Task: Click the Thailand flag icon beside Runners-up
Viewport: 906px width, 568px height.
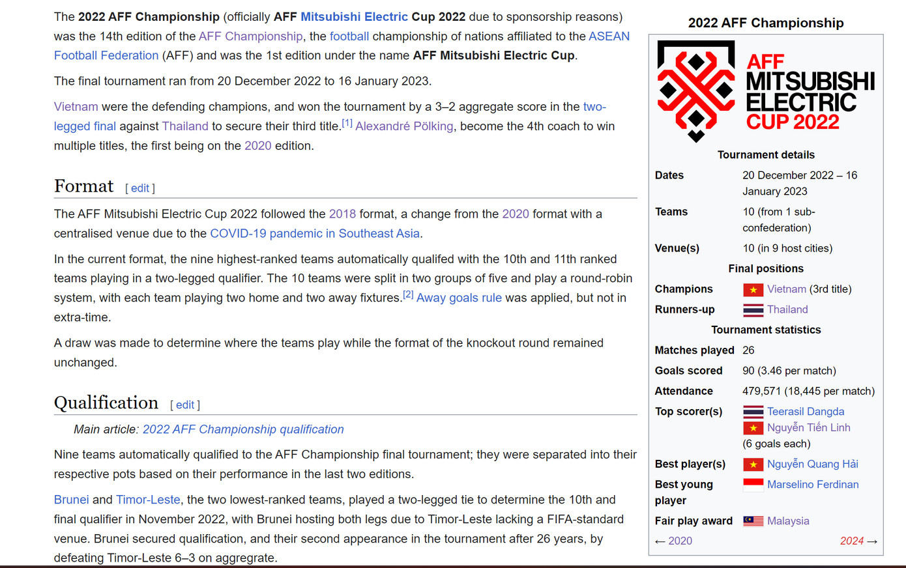Action: click(x=753, y=310)
